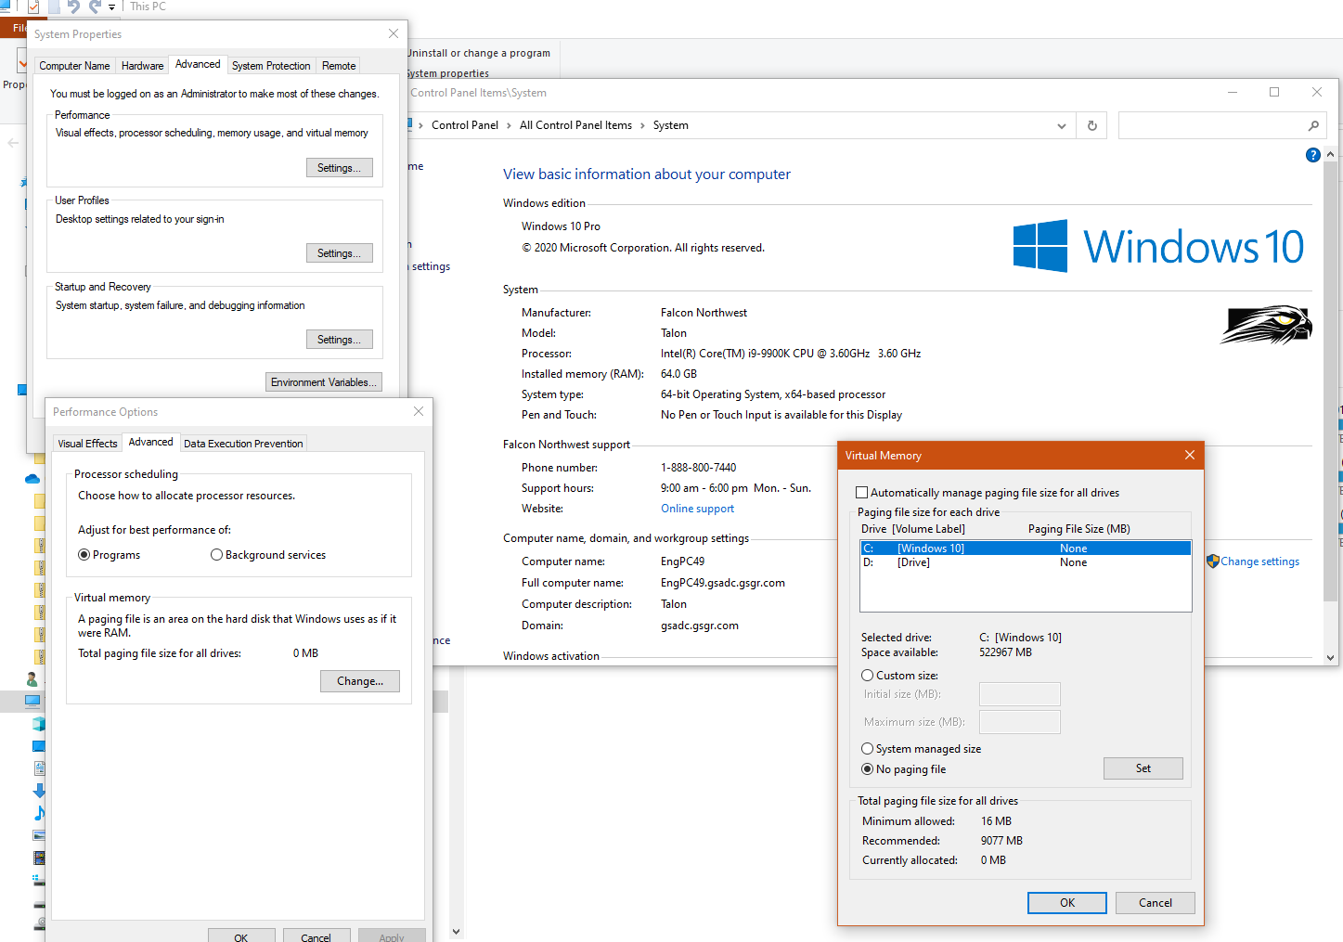Select the D: Drive row in list
Image resolution: width=1343 pixels, height=942 pixels.
point(1026,562)
